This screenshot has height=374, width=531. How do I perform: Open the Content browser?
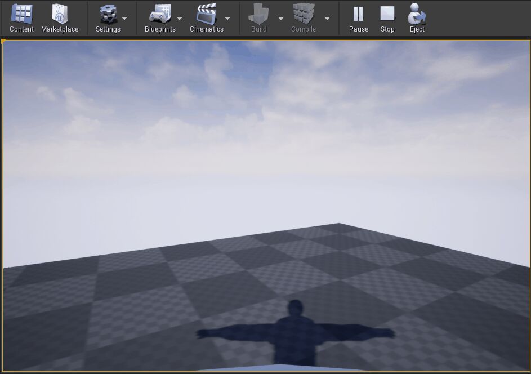pyautogui.click(x=21, y=17)
